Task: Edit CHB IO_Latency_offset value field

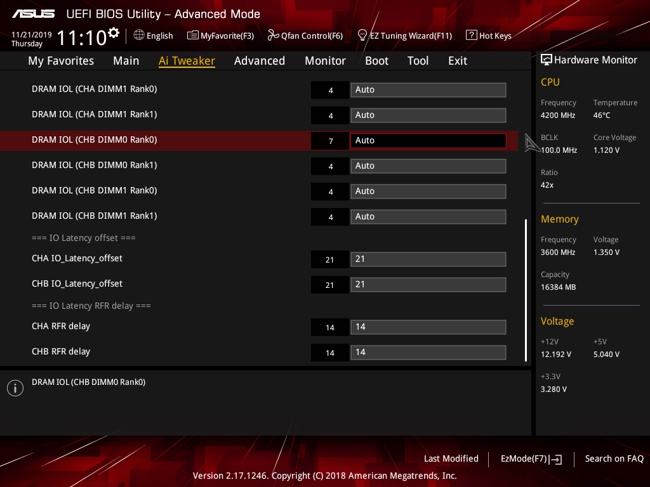Action: [428, 285]
